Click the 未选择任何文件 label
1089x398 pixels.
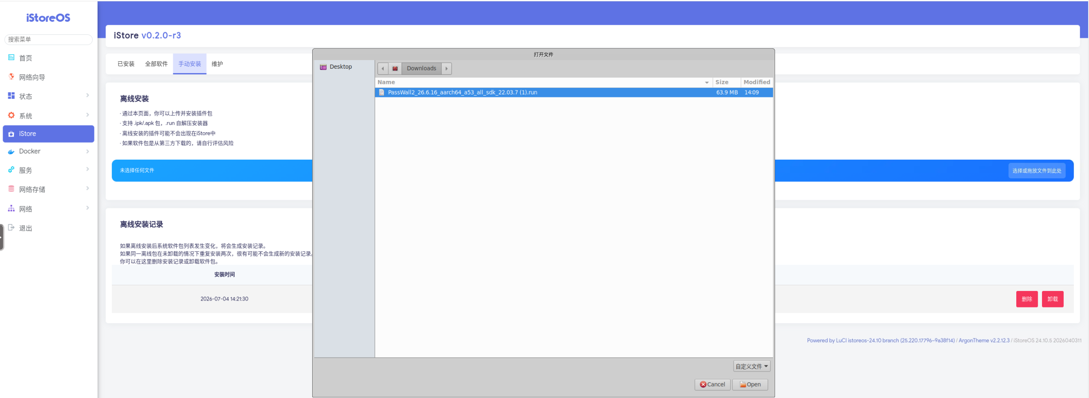coord(137,171)
